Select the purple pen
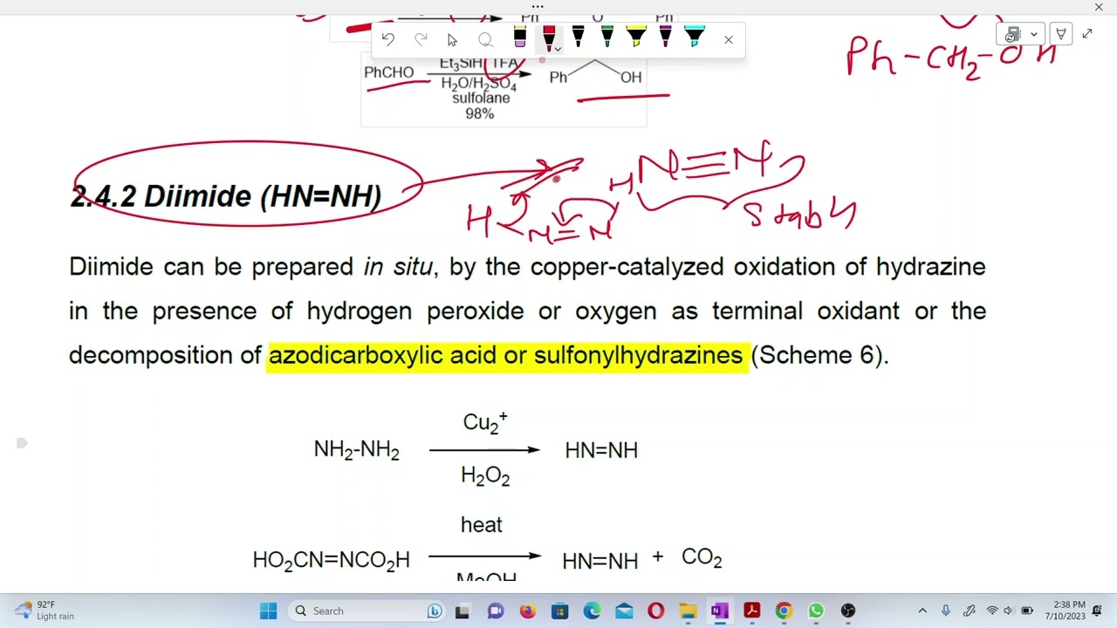Viewport: 1117px width, 628px height. click(x=666, y=37)
